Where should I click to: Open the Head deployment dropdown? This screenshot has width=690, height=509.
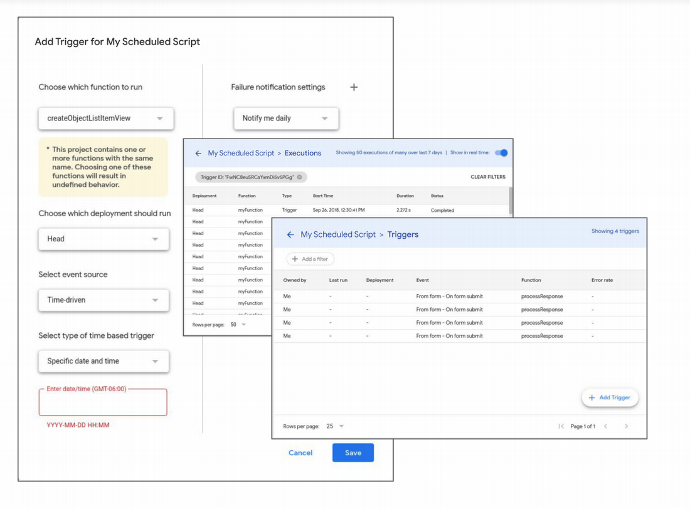(x=104, y=239)
